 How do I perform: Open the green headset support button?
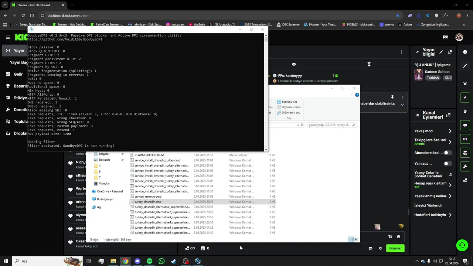[462, 245]
